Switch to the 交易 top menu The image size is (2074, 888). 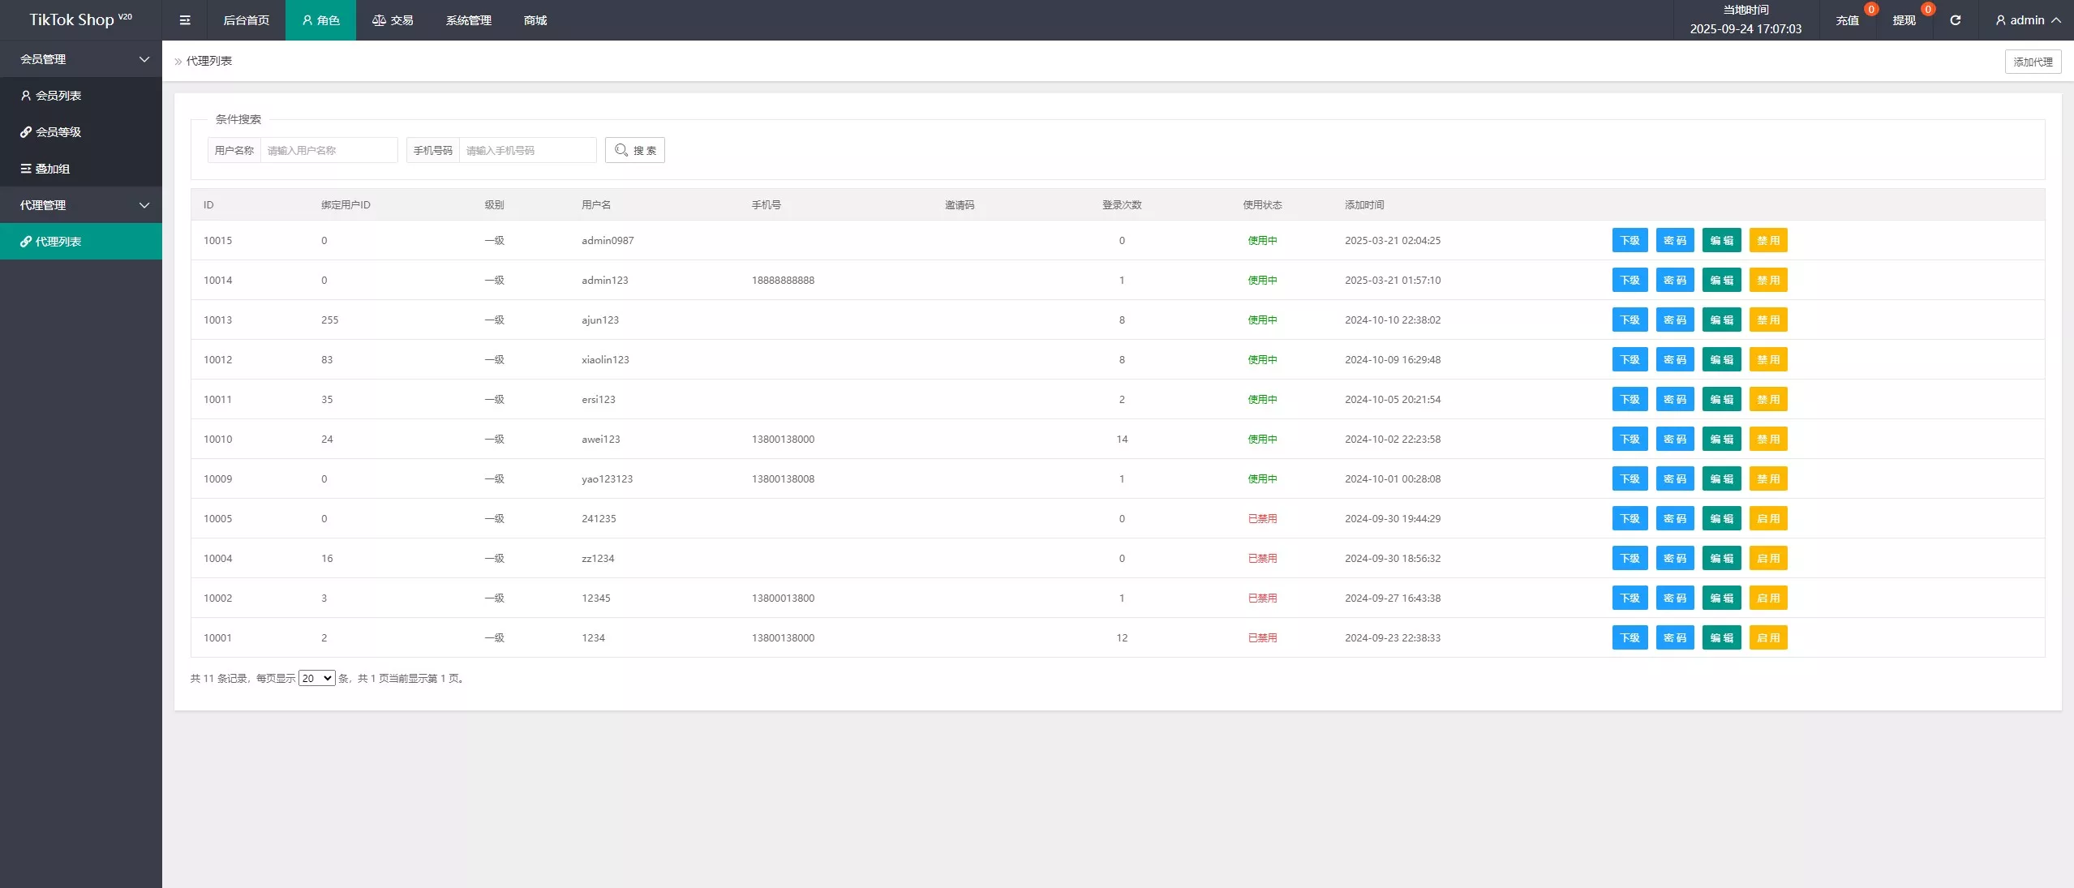(393, 20)
